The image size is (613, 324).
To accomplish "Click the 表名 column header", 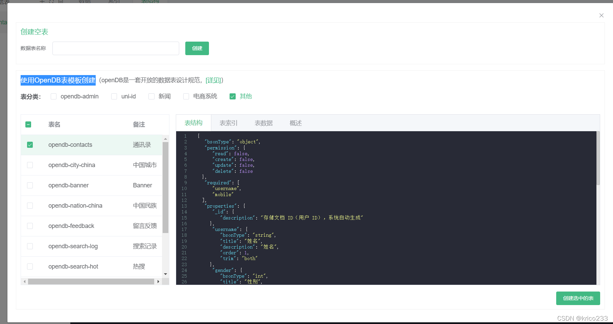I will 54,124.
